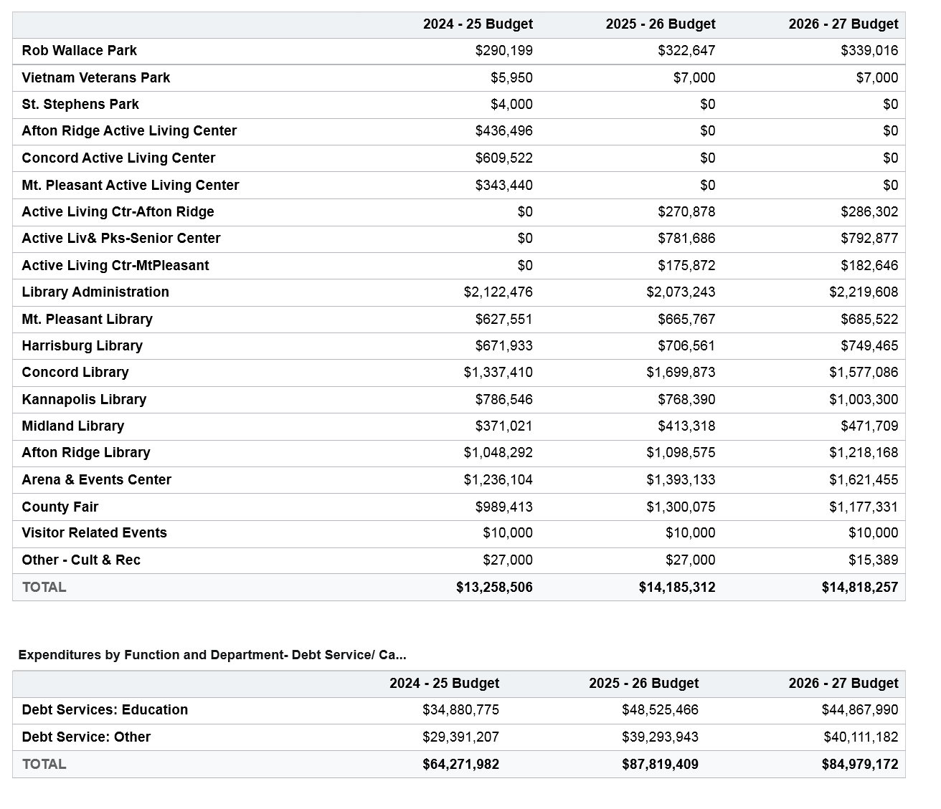
Task: Select Debt Services: Education row label
Action: pyautogui.click(x=105, y=710)
